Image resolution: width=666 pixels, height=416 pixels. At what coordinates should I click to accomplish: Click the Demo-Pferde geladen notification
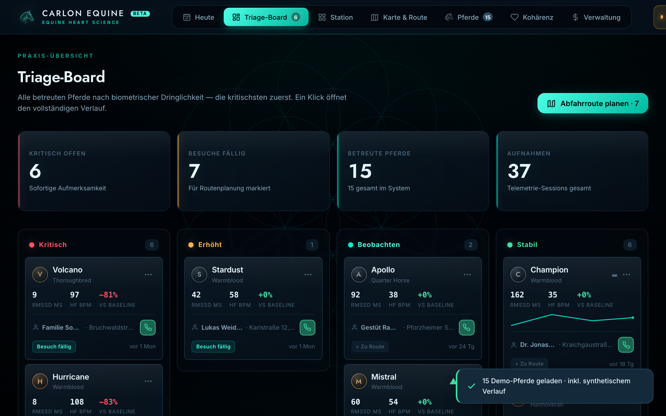tap(555, 386)
